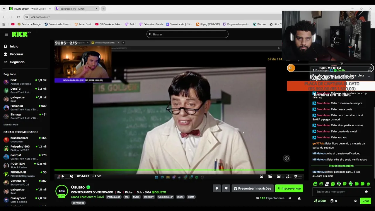Open browser tab search dropdown
Screen dimensions: 375x211
pyautogui.click(x=4, y=8)
